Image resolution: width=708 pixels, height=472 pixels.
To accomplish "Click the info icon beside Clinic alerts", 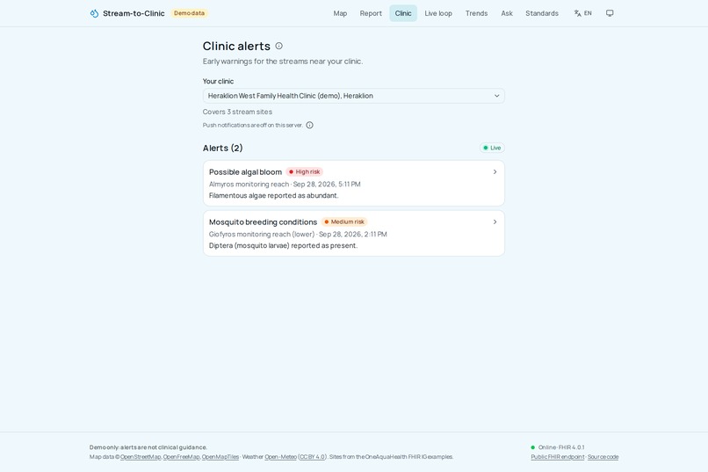I will pos(279,46).
